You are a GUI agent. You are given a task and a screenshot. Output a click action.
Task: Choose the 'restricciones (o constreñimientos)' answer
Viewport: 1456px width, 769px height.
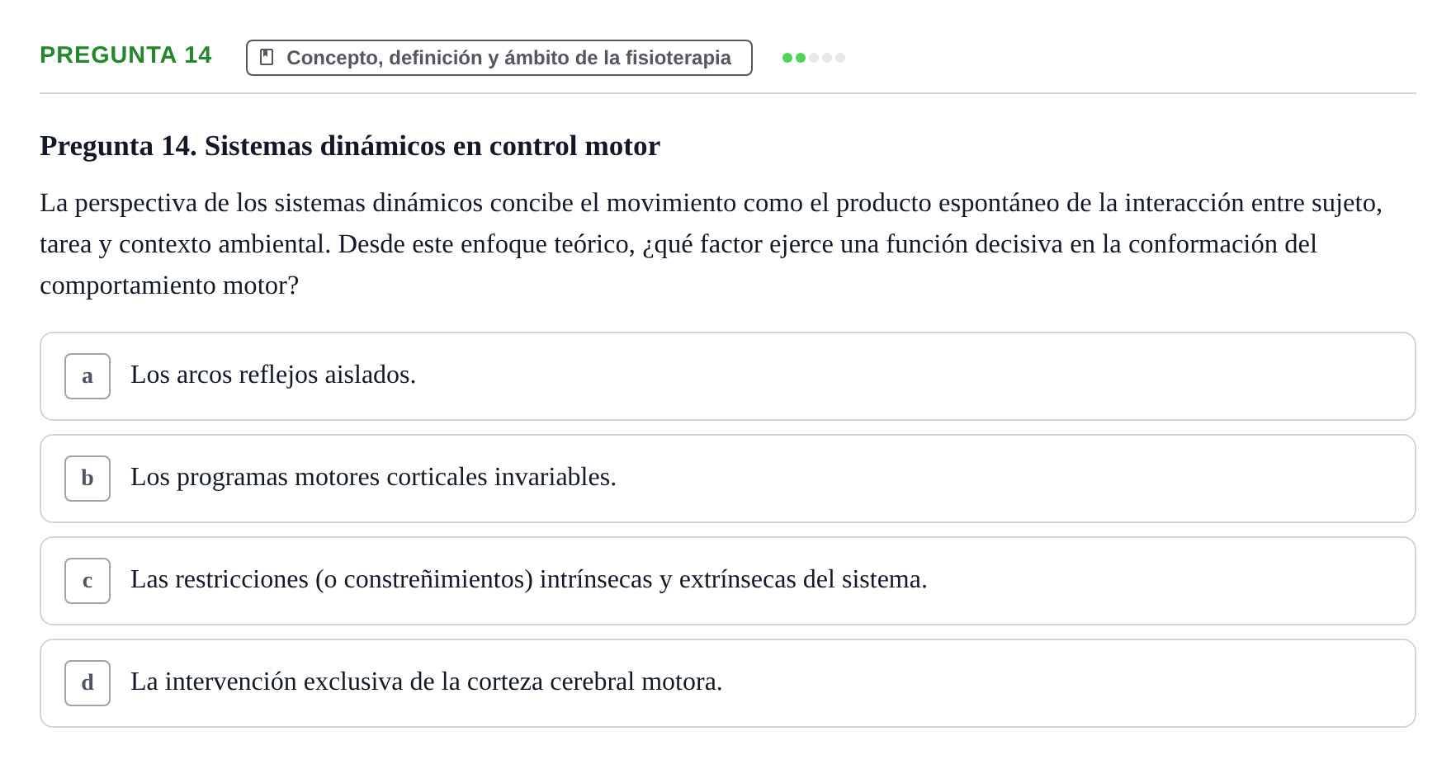coord(529,579)
